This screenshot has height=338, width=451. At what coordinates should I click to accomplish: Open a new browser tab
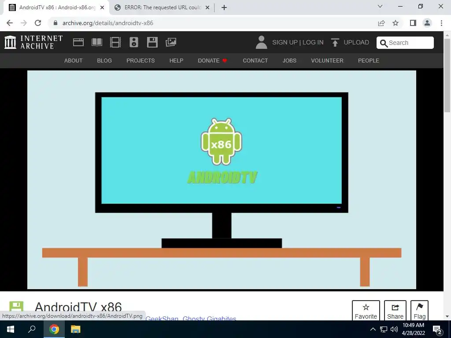[224, 7]
